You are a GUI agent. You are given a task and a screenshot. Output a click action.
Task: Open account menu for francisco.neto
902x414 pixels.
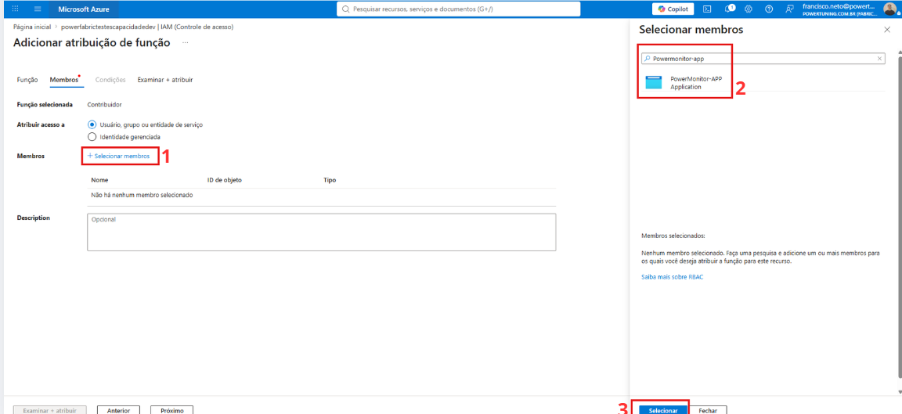(x=850, y=9)
